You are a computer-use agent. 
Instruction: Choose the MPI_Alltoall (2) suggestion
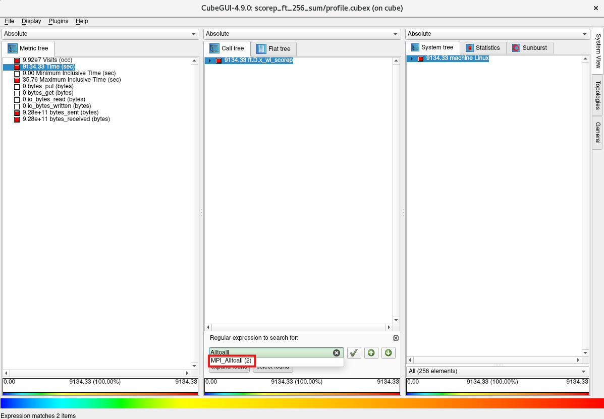[232, 361]
